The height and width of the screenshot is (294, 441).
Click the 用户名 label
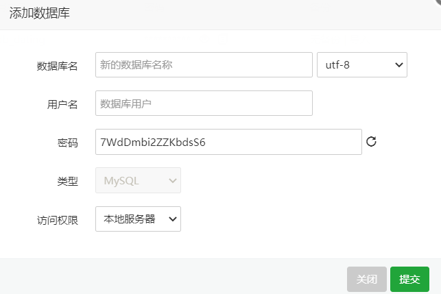click(62, 104)
